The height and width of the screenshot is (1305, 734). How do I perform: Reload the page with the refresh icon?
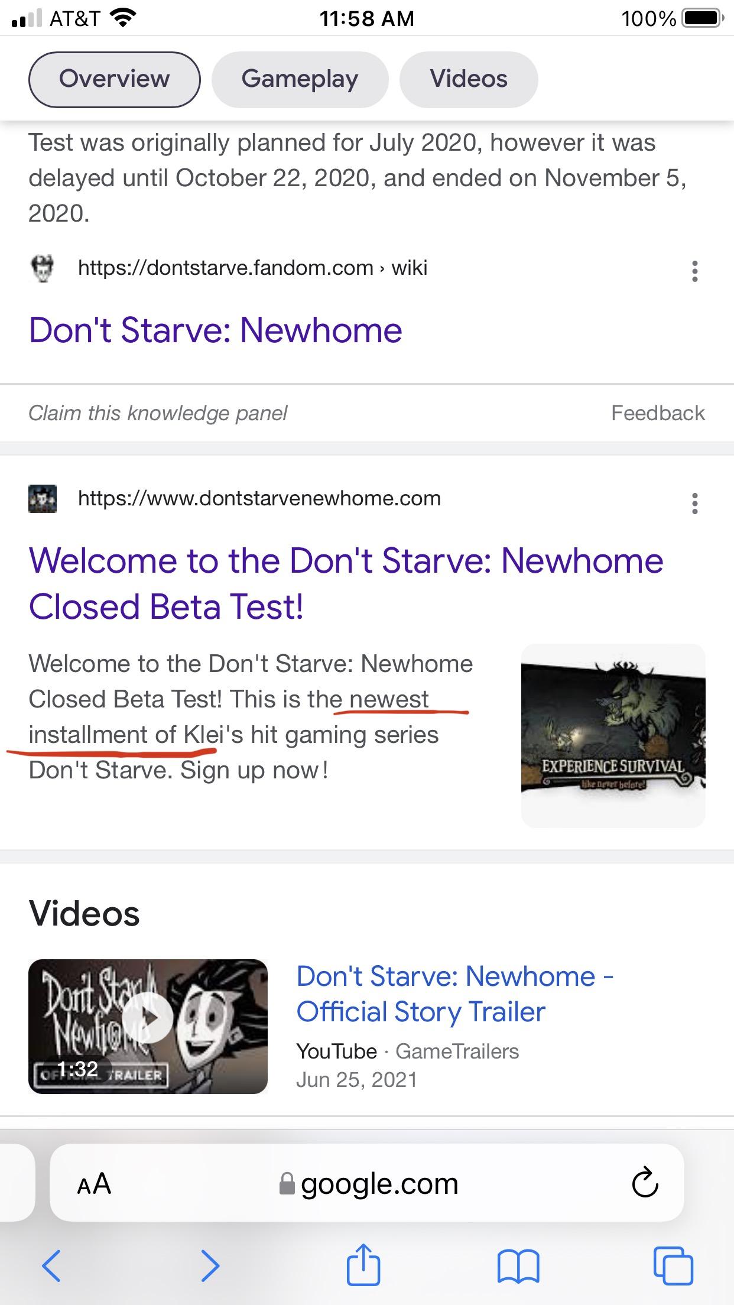click(x=645, y=1182)
